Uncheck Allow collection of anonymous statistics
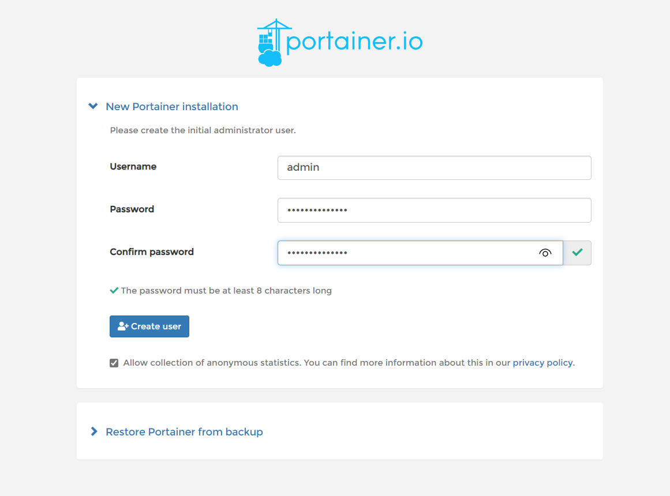Viewport: 670px width, 496px height. point(114,363)
